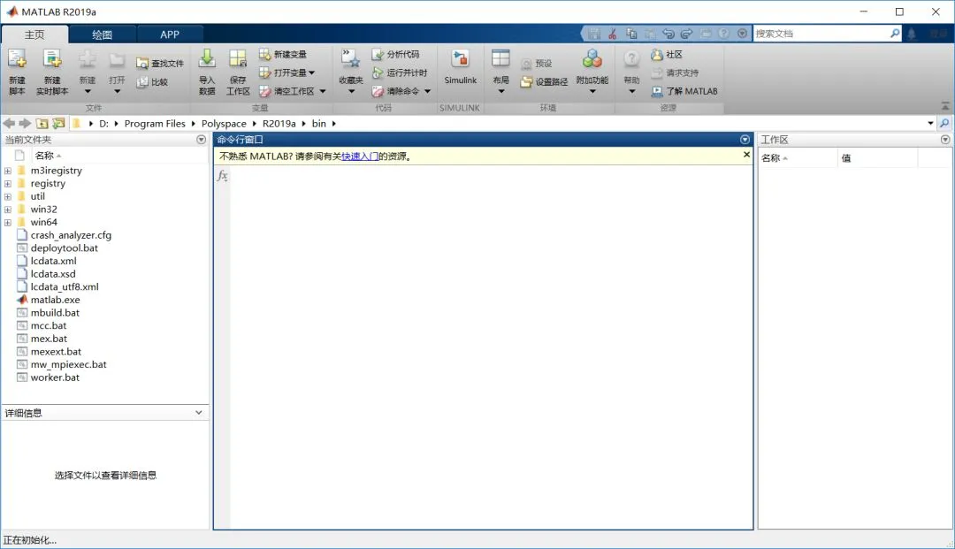The image size is (955, 549).
Task: Launch Simulink from the toolstrip
Action: [460, 66]
